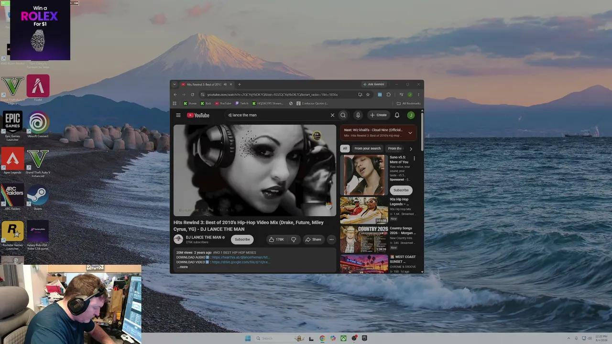The width and height of the screenshot is (612, 344).
Task: Mute the YouTube tab audio
Action: pyautogui.click(x=225, y=85)
